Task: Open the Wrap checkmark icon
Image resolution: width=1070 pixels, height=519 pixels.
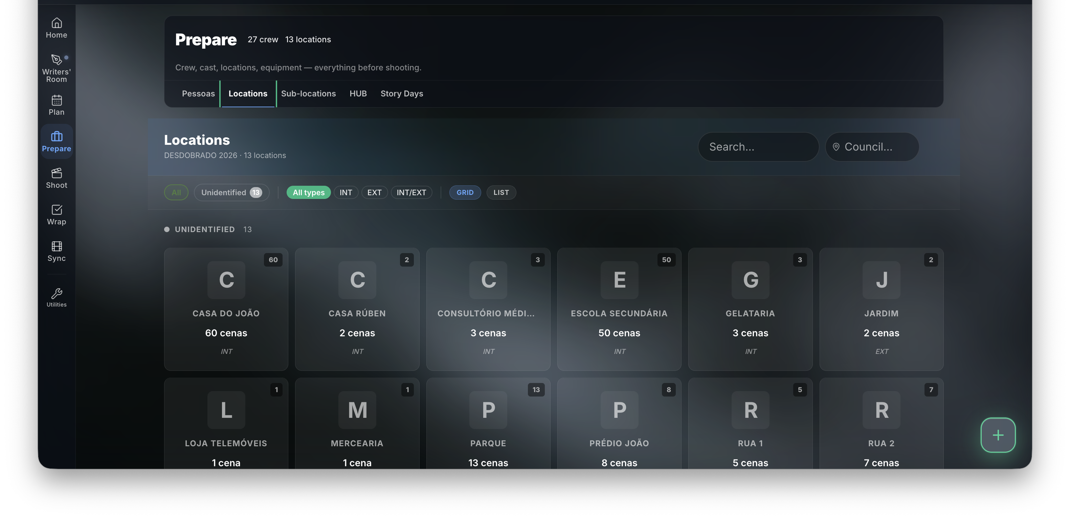Action: pyautogui.click(x=57, y=210)
